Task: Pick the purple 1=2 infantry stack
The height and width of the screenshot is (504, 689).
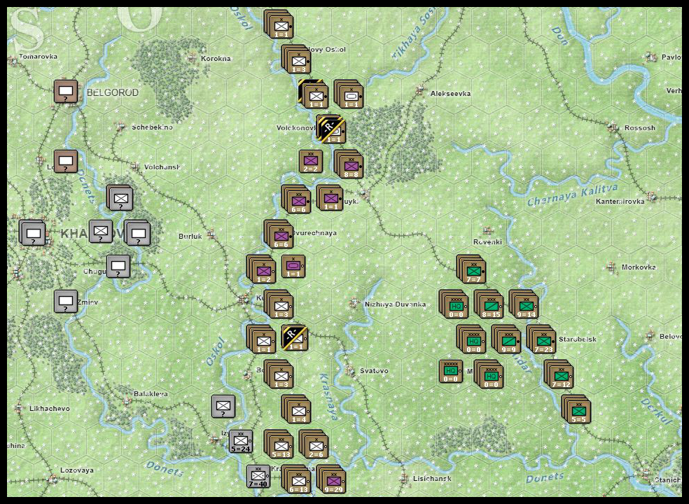Action: point(261,269)
